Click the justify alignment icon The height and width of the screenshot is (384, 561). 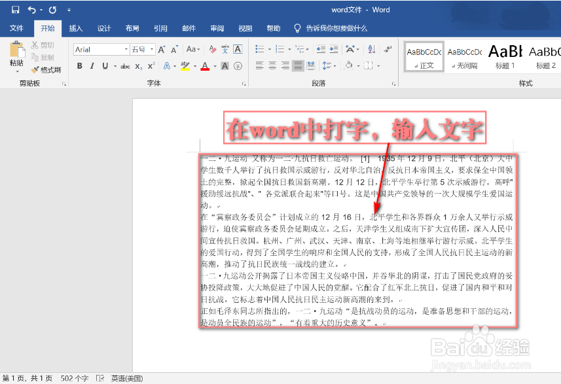(298, 66)
